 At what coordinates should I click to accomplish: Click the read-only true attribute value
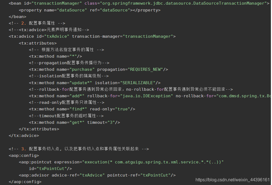(122, 109)
